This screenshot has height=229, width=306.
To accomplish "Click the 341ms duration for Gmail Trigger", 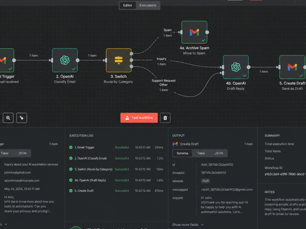I will point(159,147).
